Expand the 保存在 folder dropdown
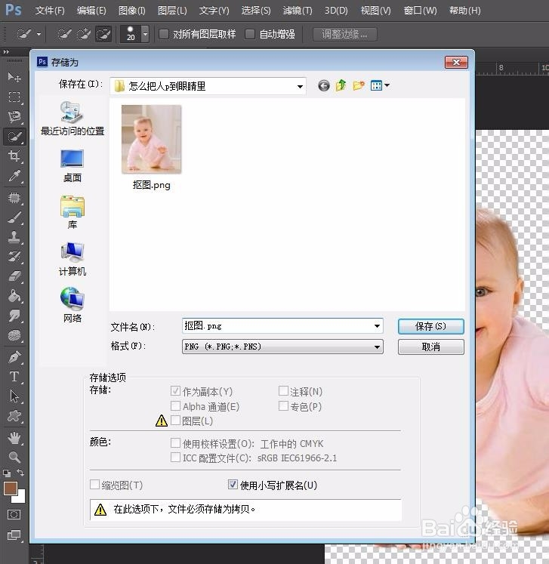The width and height of the screenshot is (549, 564). click(x=299, y=86)
